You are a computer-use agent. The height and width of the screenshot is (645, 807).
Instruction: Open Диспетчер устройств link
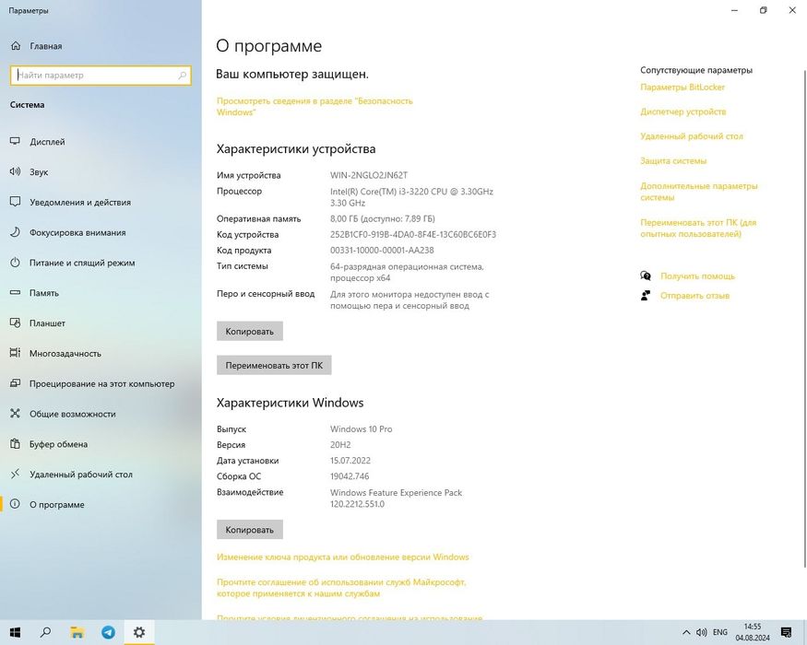point(683,111)
